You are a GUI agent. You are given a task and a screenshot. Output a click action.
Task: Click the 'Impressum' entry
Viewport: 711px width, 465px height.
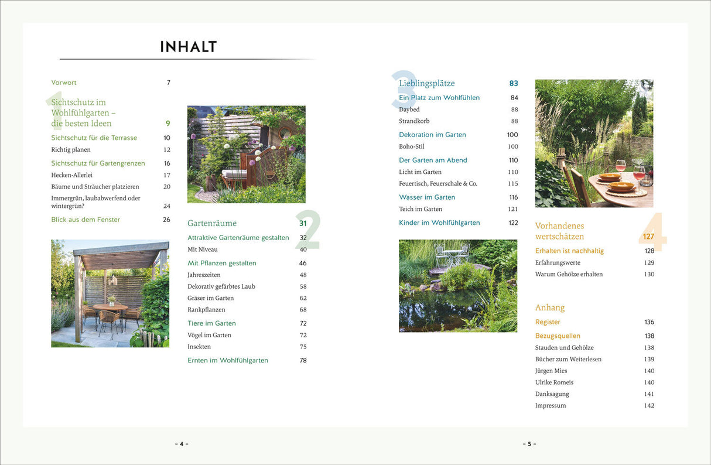(x=551, y=406)
